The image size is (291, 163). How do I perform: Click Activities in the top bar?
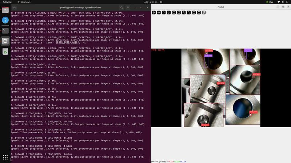(x=7, y=2)
